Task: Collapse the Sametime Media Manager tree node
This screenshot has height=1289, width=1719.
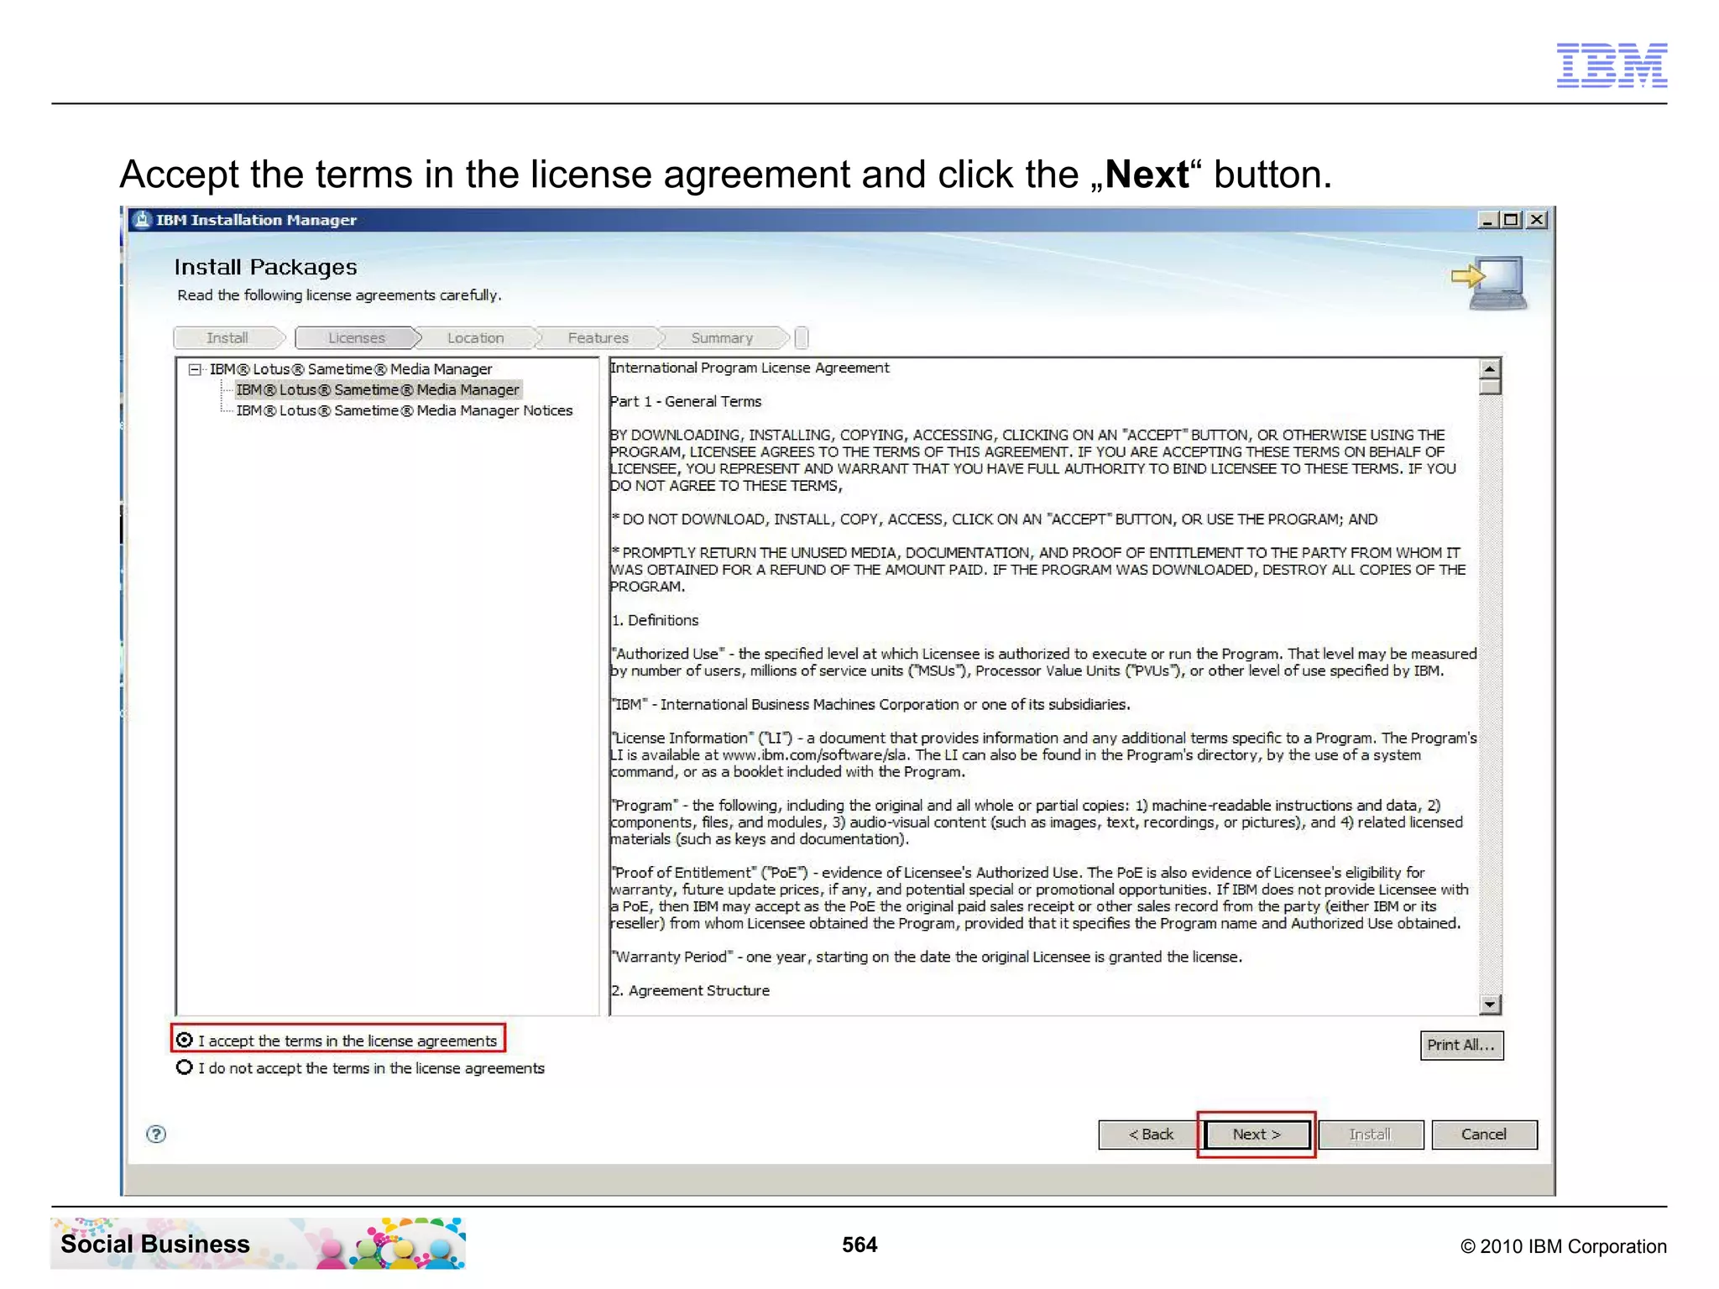Action: tap(196, 369)
